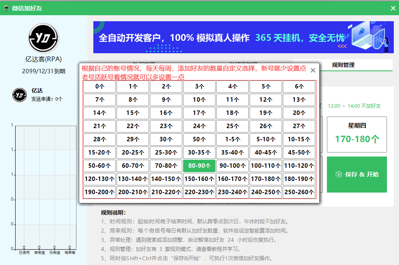Viewport: 399px width, 265px height.
Task: Select the 5-10个 range
Action: (x=266, y=139)
